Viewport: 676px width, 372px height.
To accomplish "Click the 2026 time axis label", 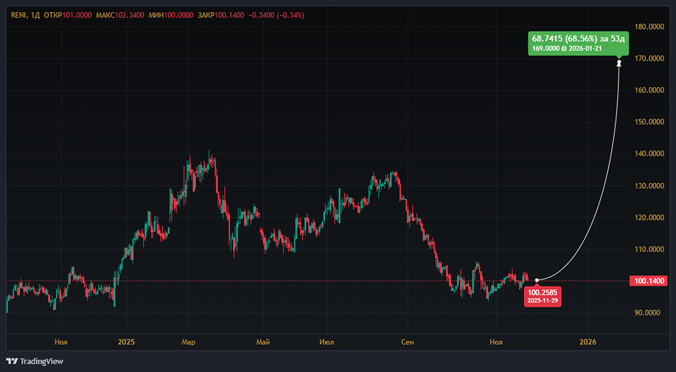I will pos(587,342).
